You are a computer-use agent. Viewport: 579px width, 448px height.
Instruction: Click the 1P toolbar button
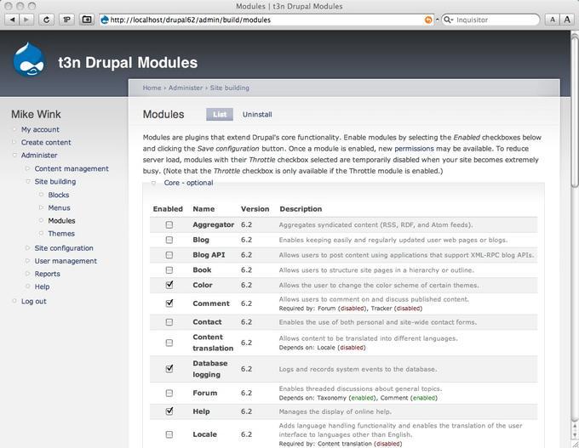[66, 20]
